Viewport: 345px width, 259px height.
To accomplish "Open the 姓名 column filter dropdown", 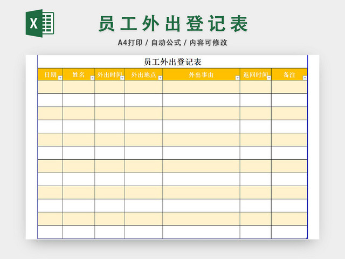I will click(92, 78).
